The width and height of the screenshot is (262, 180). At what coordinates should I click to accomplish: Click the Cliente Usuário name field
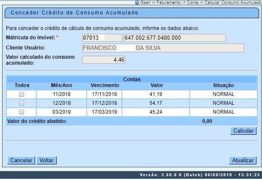[163, 48]
